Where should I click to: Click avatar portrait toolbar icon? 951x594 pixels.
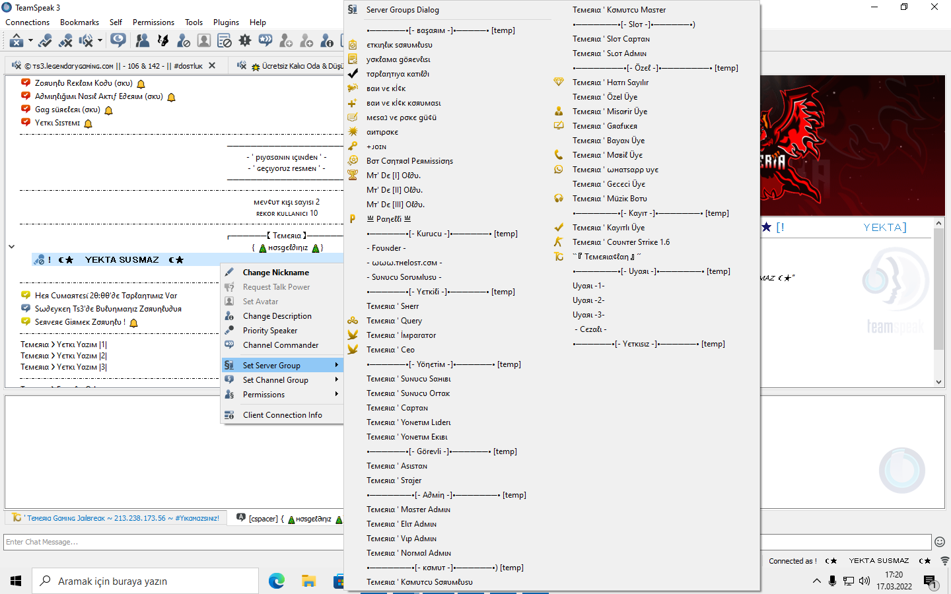point(204,41)
